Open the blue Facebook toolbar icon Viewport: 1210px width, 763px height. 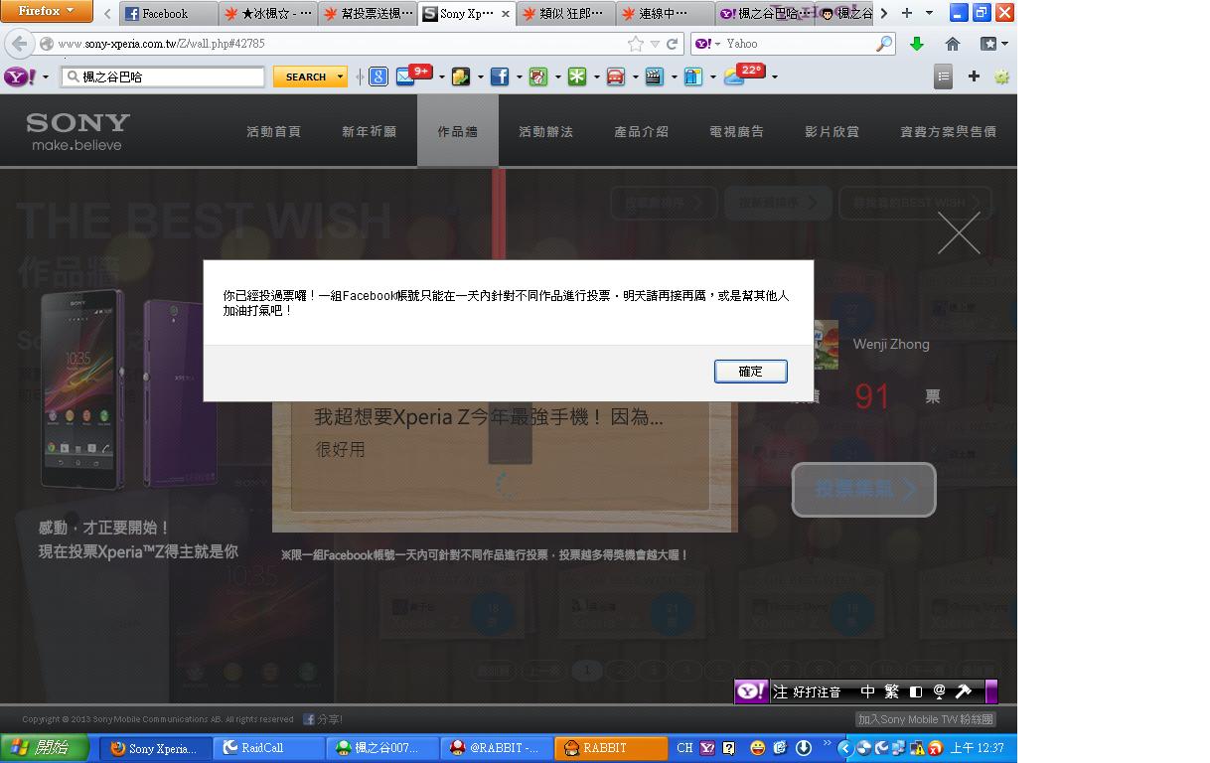pos(500,76)
